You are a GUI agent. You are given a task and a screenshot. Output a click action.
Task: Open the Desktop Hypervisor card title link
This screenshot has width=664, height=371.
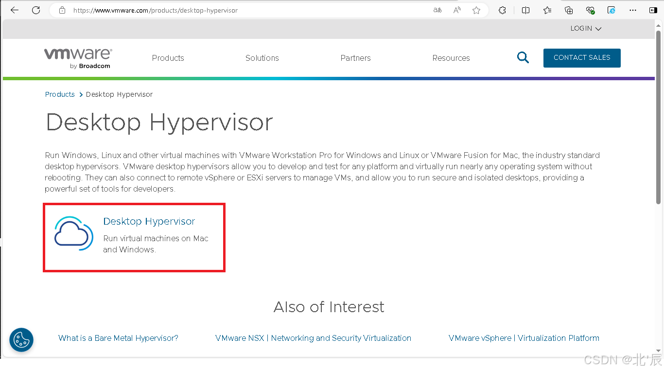(x=149, y=221)
